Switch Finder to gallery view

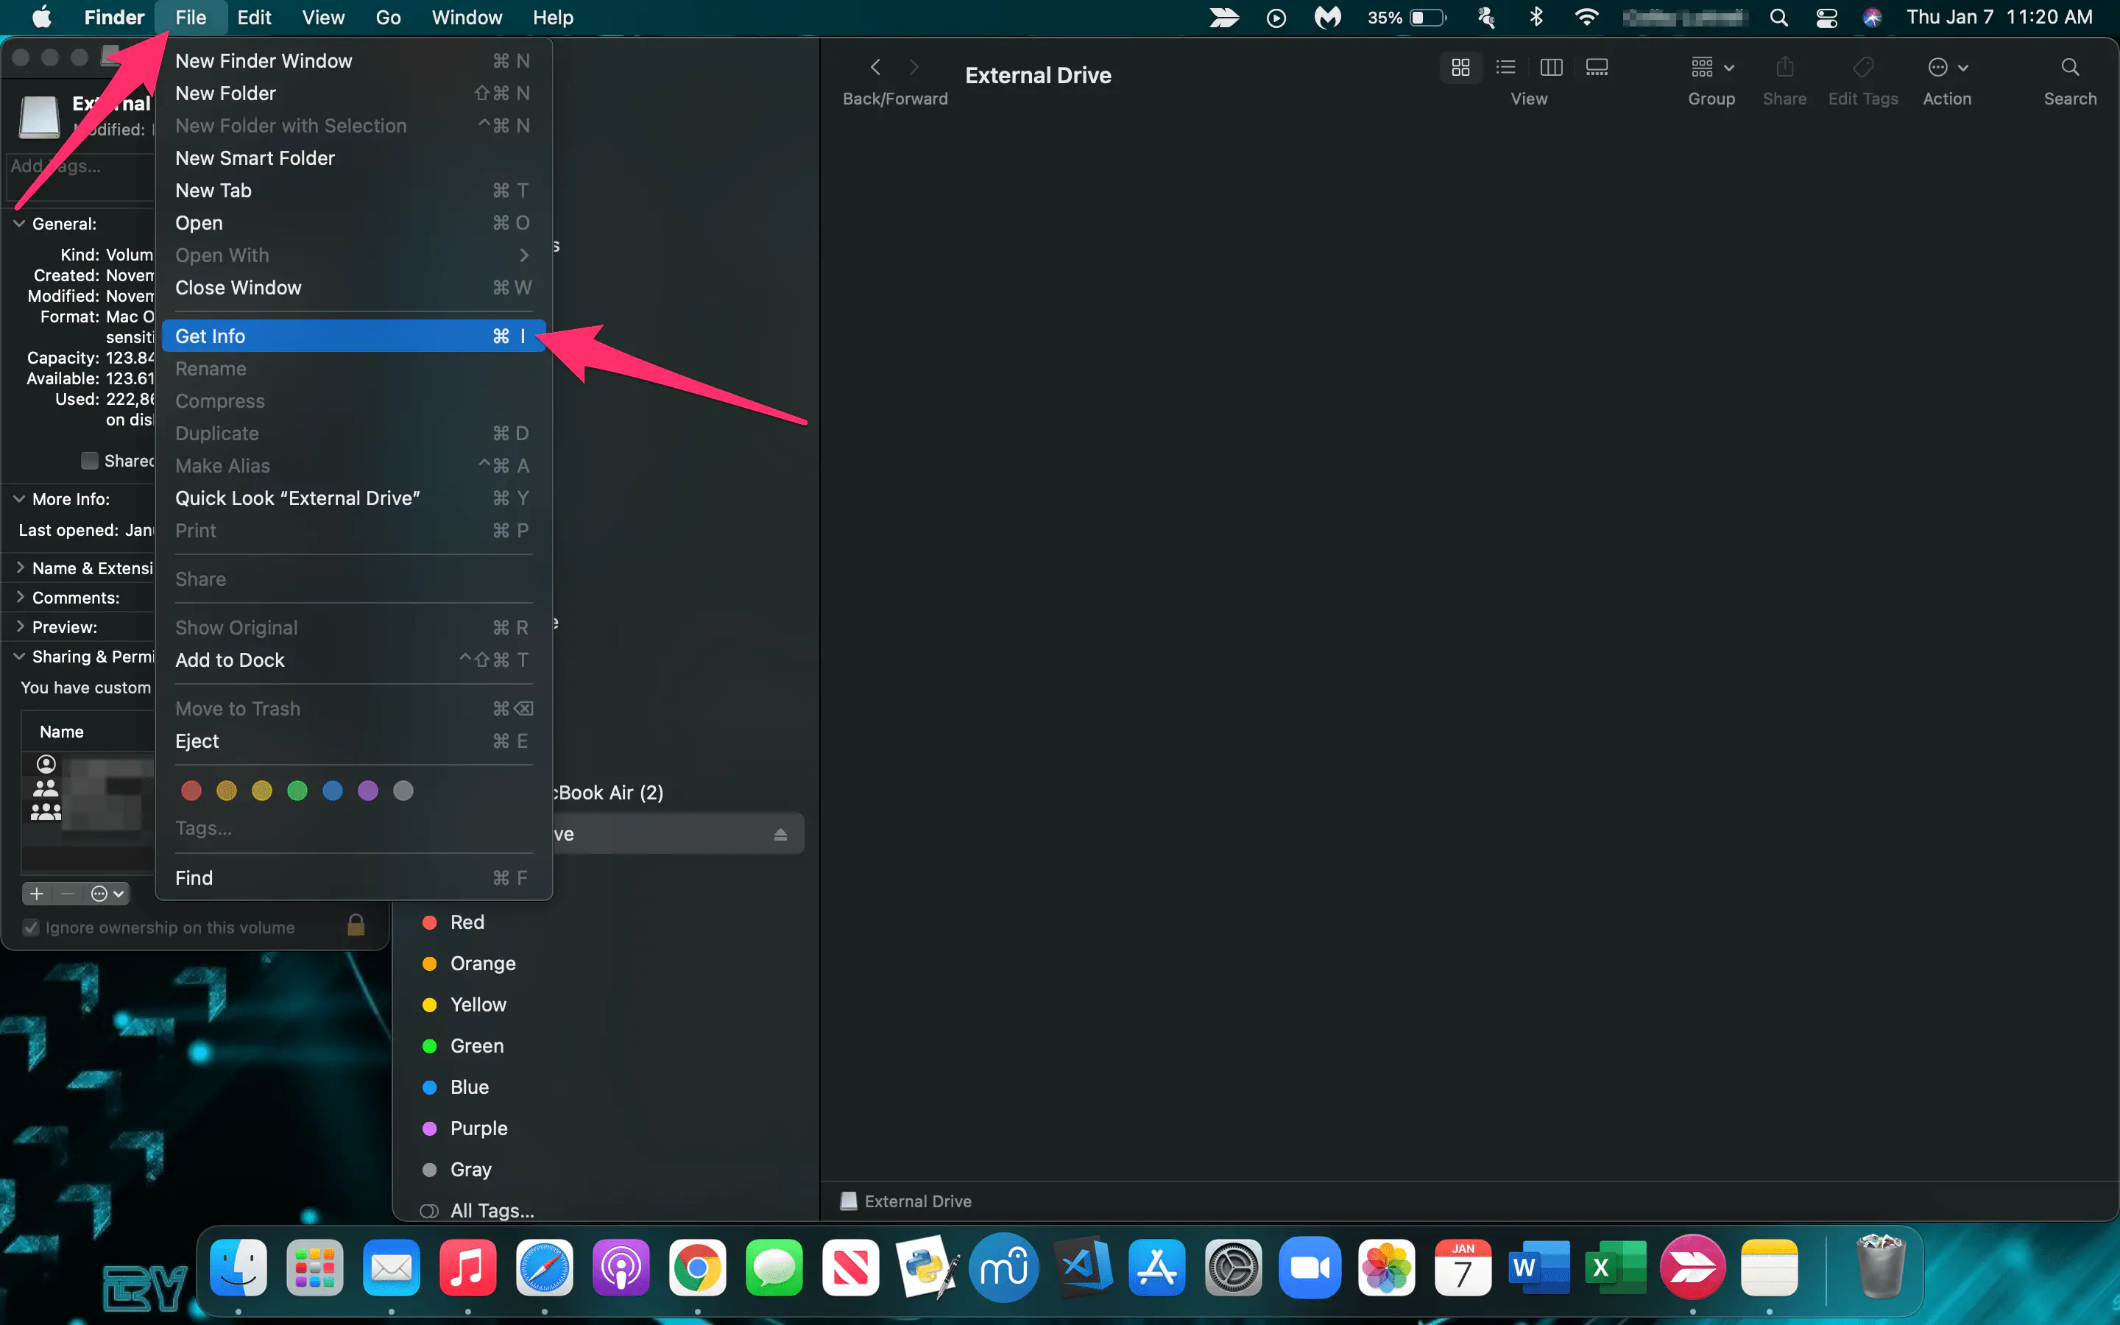tap(1596, 68)
